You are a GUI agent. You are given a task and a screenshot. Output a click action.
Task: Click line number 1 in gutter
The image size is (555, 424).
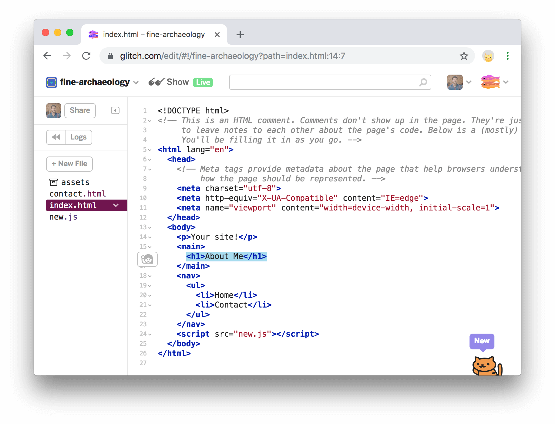pyautogui.click(x=145, y=111)
